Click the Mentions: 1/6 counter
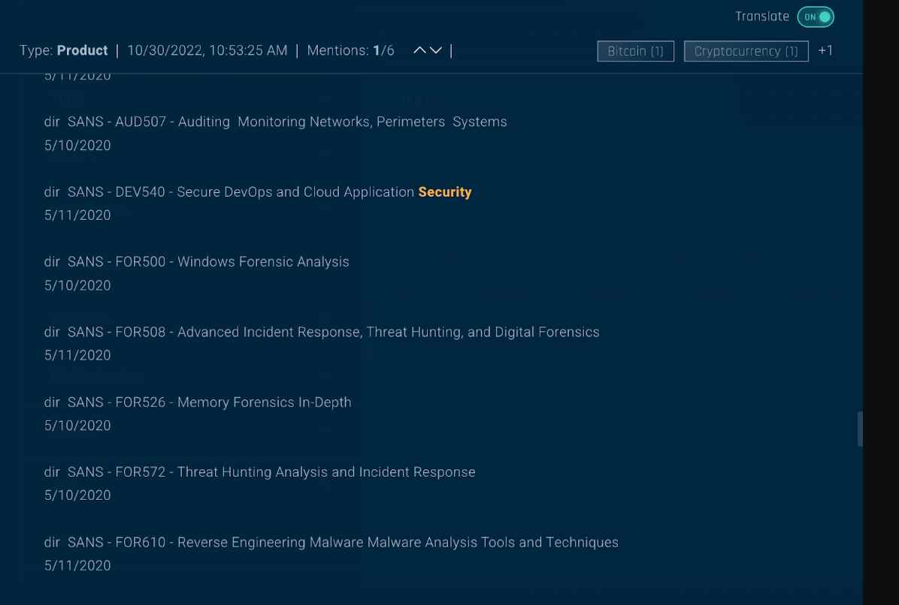The width and height of the screenshot is (899, 605). pos(351,50)
